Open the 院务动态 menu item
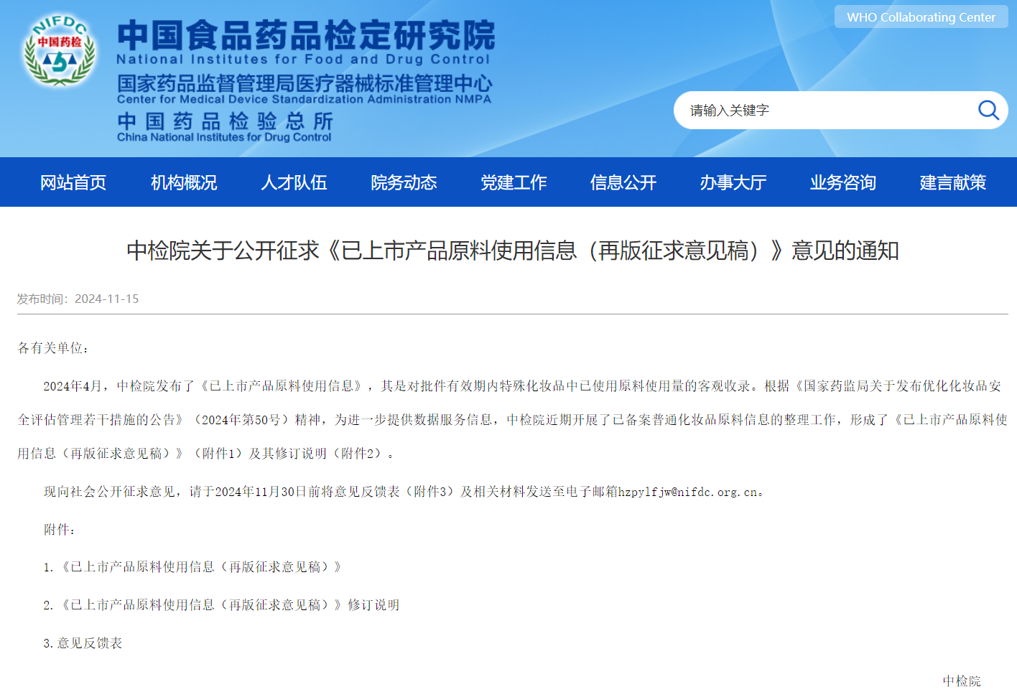Image resolution: width=1017 pixels, height=692 pixels. (404, 182)
